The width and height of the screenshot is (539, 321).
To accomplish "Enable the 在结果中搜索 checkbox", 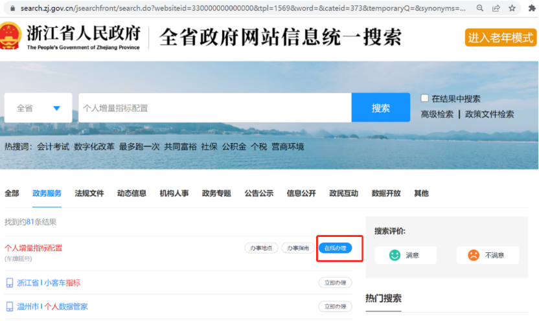I will pyautogui.click(x=425, y=98).
